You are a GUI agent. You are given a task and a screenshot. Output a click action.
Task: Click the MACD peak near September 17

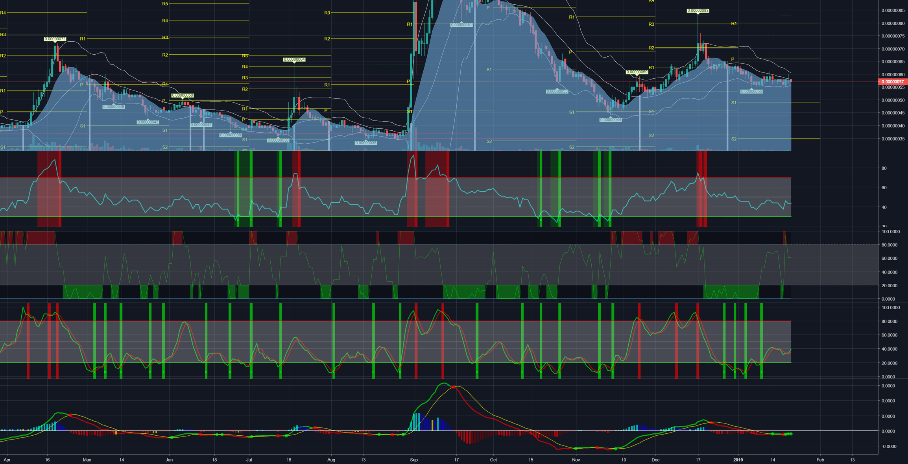coord(445,383)
